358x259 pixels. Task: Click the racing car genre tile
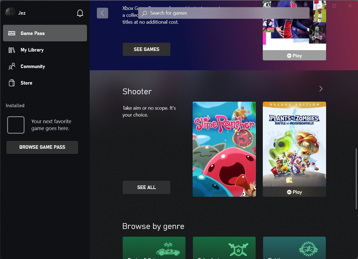point(154,248)
